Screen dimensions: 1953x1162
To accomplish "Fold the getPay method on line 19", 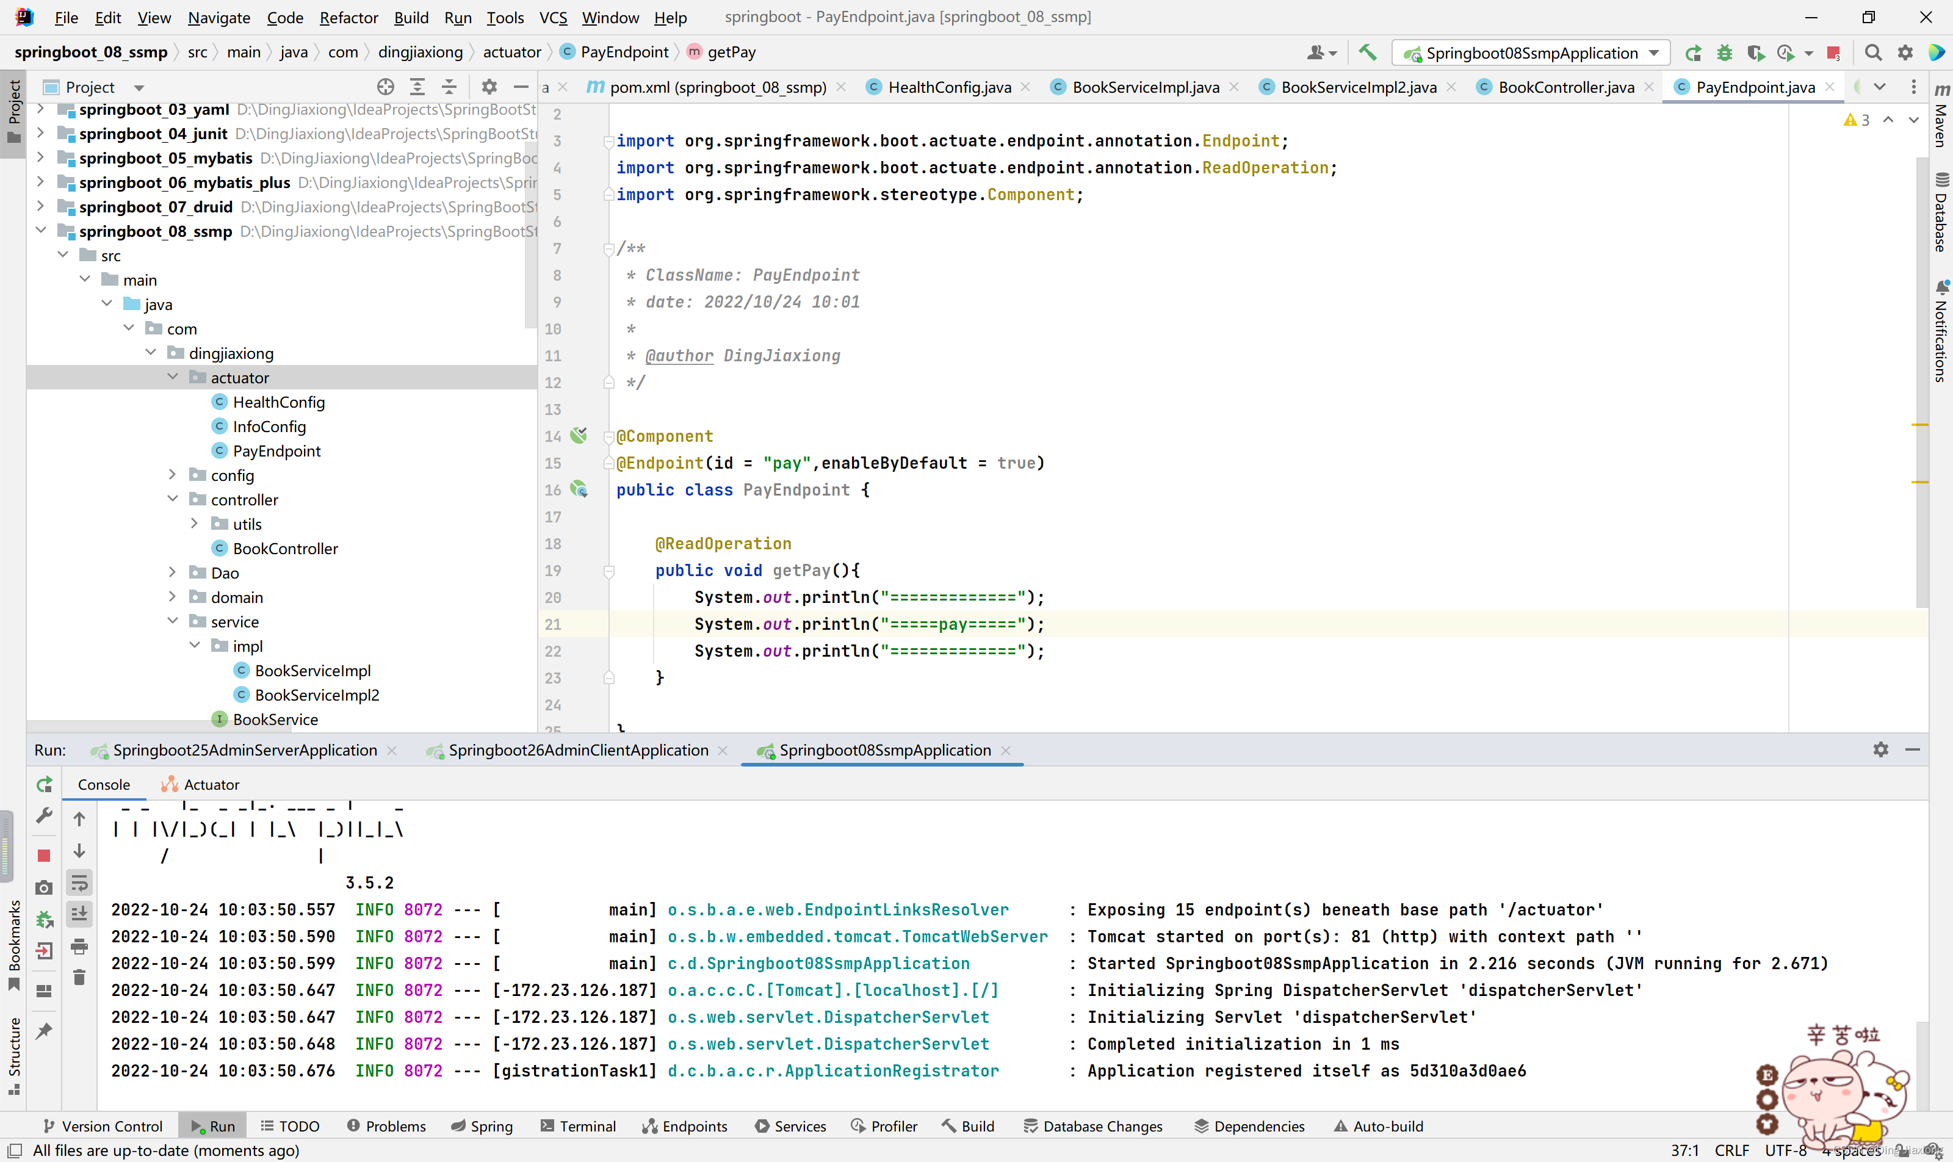I will pos(608,571).
